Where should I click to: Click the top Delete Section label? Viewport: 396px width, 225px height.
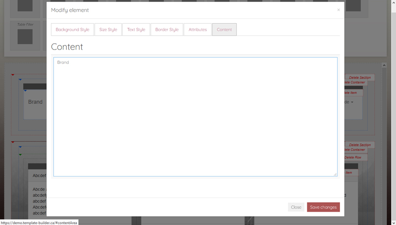coord(360,78)
